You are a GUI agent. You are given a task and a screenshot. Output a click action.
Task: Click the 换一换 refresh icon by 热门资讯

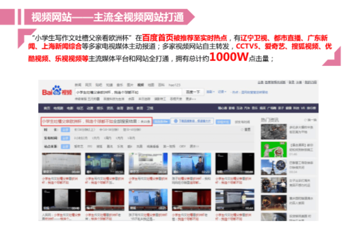[305, 120]
